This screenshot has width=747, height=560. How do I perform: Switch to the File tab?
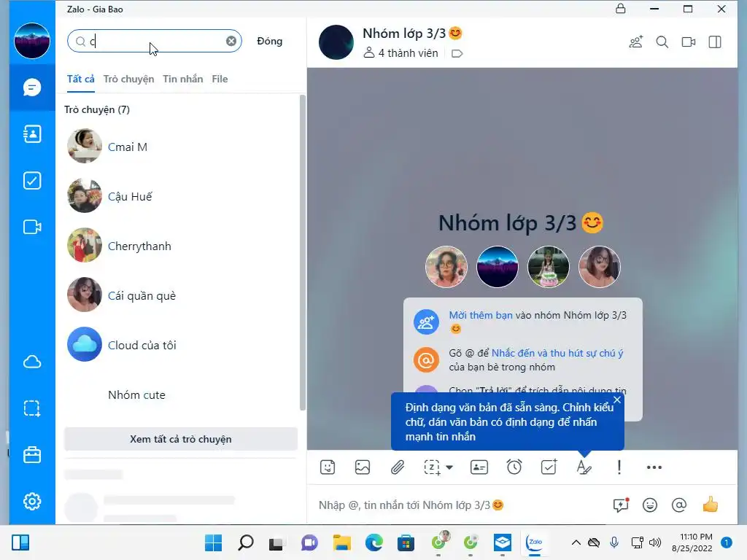click(x=220, y=79)
